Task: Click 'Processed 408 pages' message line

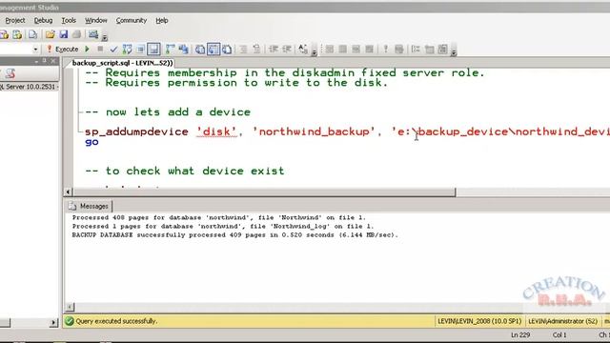Action: [219, 218]
